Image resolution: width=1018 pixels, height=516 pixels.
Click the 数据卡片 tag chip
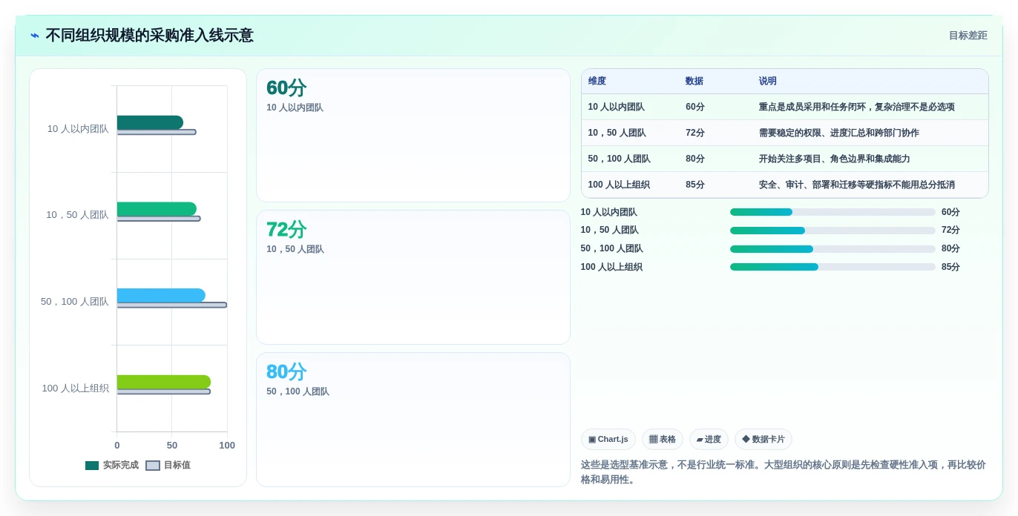coord(763,440)
